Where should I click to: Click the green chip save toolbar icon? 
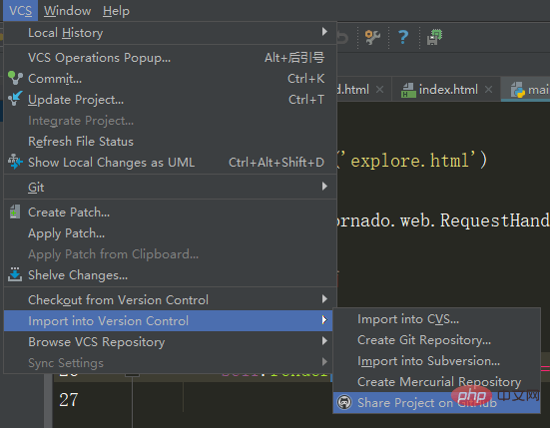(x=434, y=37)
